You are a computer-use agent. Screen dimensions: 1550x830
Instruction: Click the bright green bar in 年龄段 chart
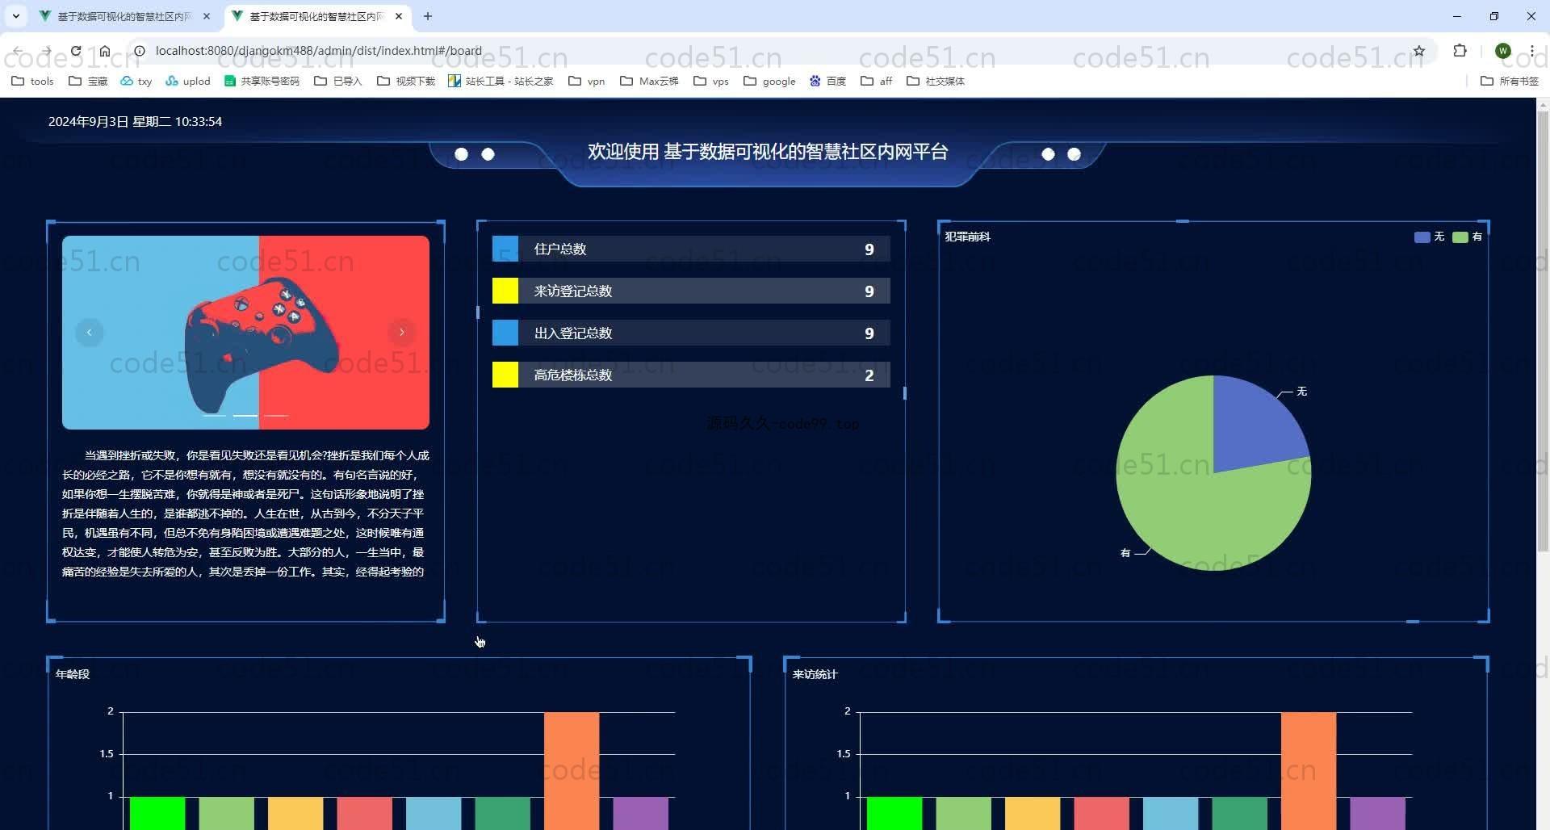(x=157, y=814)
